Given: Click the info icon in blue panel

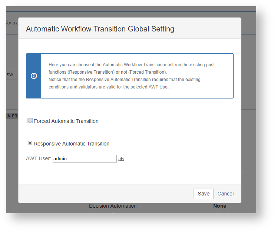Looking at the screenshot, I should tap(34, 76).
